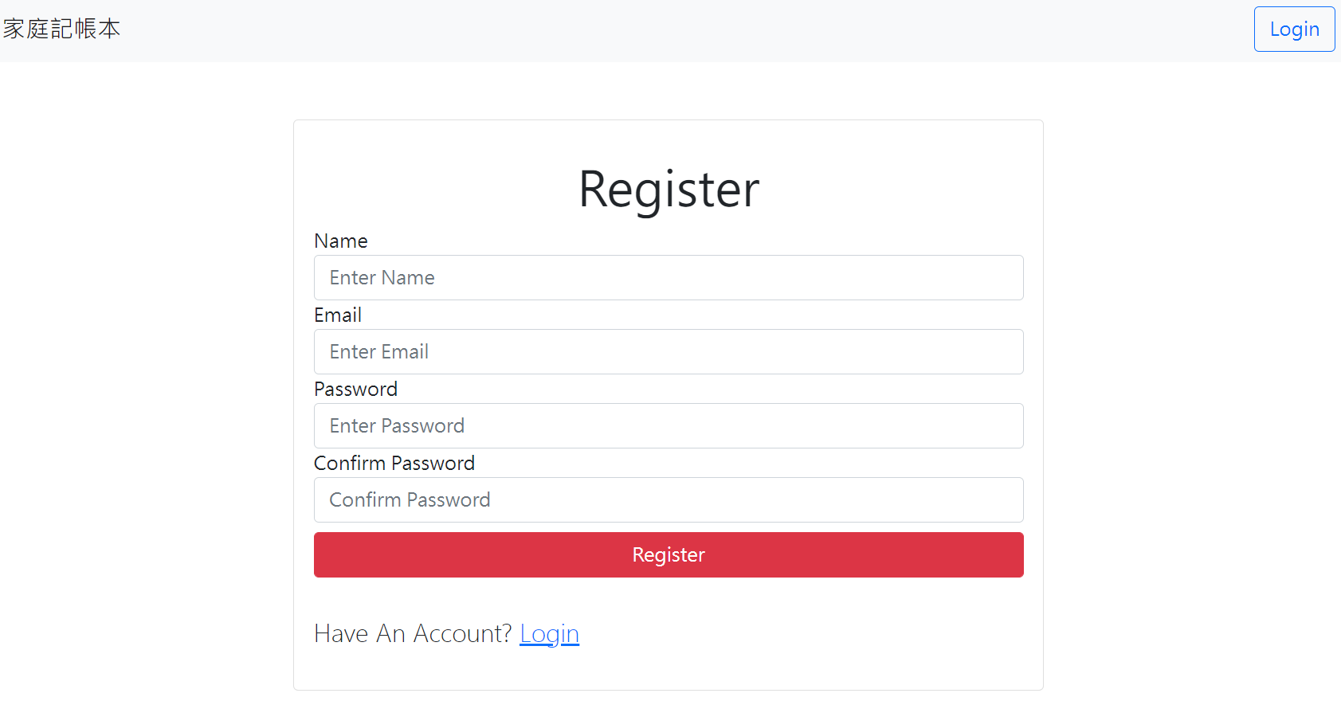Focus the Email input to start typing
1341x701 pixels.
(x=668, y=351)
